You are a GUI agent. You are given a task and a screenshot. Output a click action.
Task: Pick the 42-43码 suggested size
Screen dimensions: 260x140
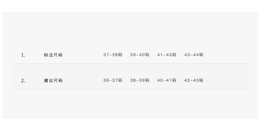point(194,80)
